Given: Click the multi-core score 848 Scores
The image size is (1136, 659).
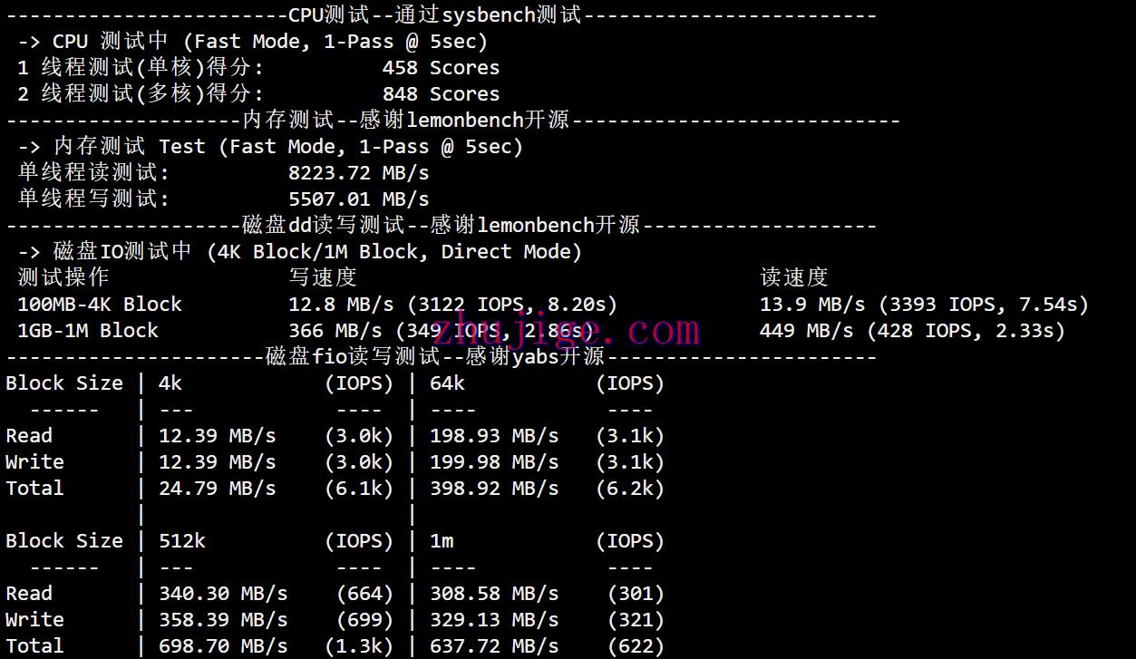Looking at the screenshot, I should point(441,94).
